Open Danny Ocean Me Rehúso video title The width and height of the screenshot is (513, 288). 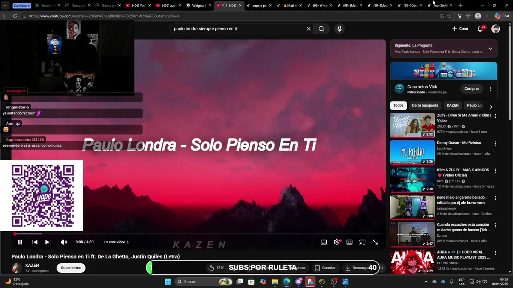pyautogui.click(x=459, y=143)
